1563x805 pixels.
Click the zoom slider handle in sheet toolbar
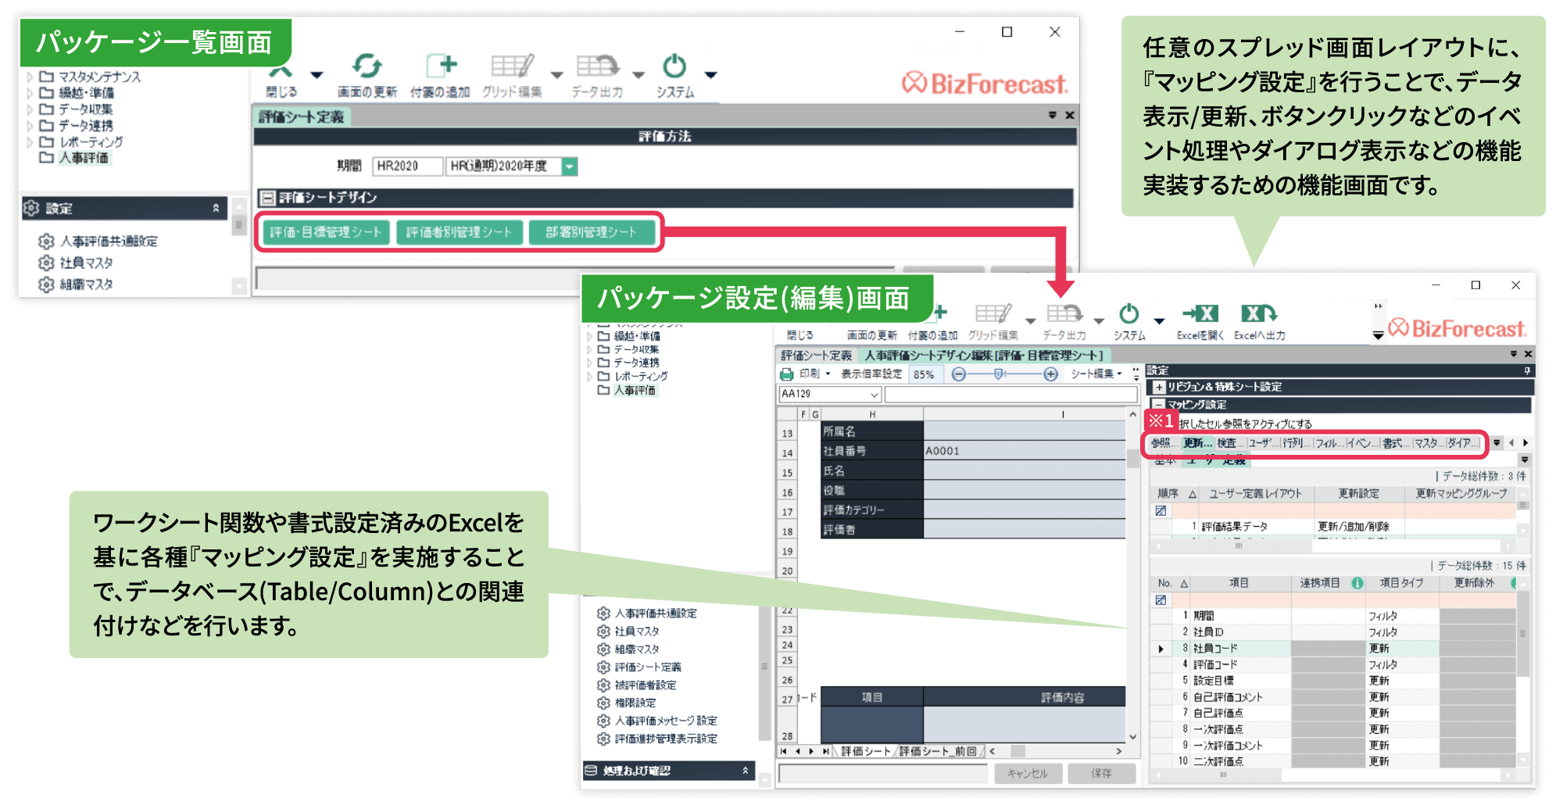click(999, 374)
